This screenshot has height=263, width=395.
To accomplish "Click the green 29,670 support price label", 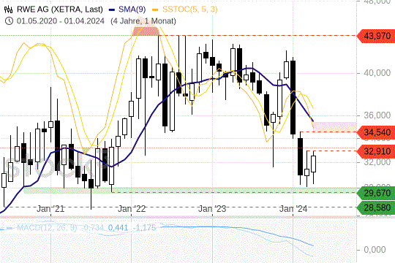I will coord(376,193).
